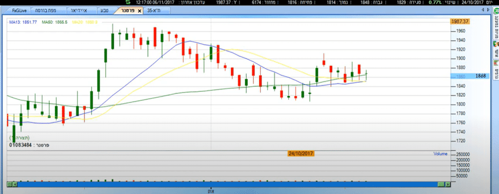The height and width of the screenshot is (194, 499).
Task: Click the green refresh sync icon
Action: (x=128, y=2)
